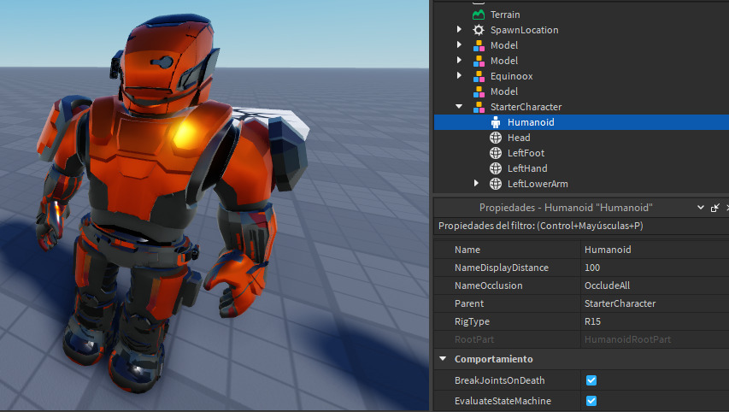Image resolution: width=729 pixels, height=412 pixels.
Task: Select Head in the Explorer
Action: coord(519,138)
